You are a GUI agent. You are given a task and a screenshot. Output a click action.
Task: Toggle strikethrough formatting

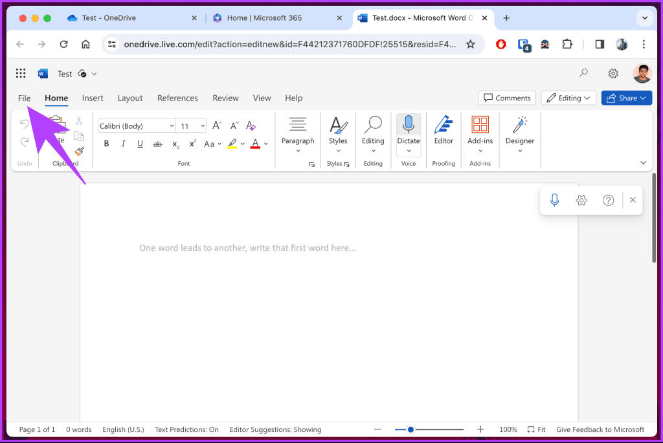tap(157, 144)
